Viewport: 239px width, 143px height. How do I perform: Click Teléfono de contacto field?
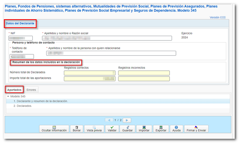[x=22, y=57]
